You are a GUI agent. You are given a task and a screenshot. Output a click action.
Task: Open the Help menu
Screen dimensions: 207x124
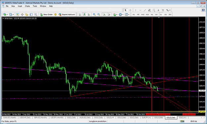click(51, 6)
